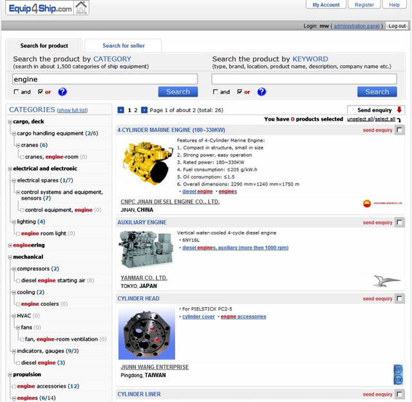
Task: Toggle the 'or' checkbox for keyword search
Action: (239, 92)
